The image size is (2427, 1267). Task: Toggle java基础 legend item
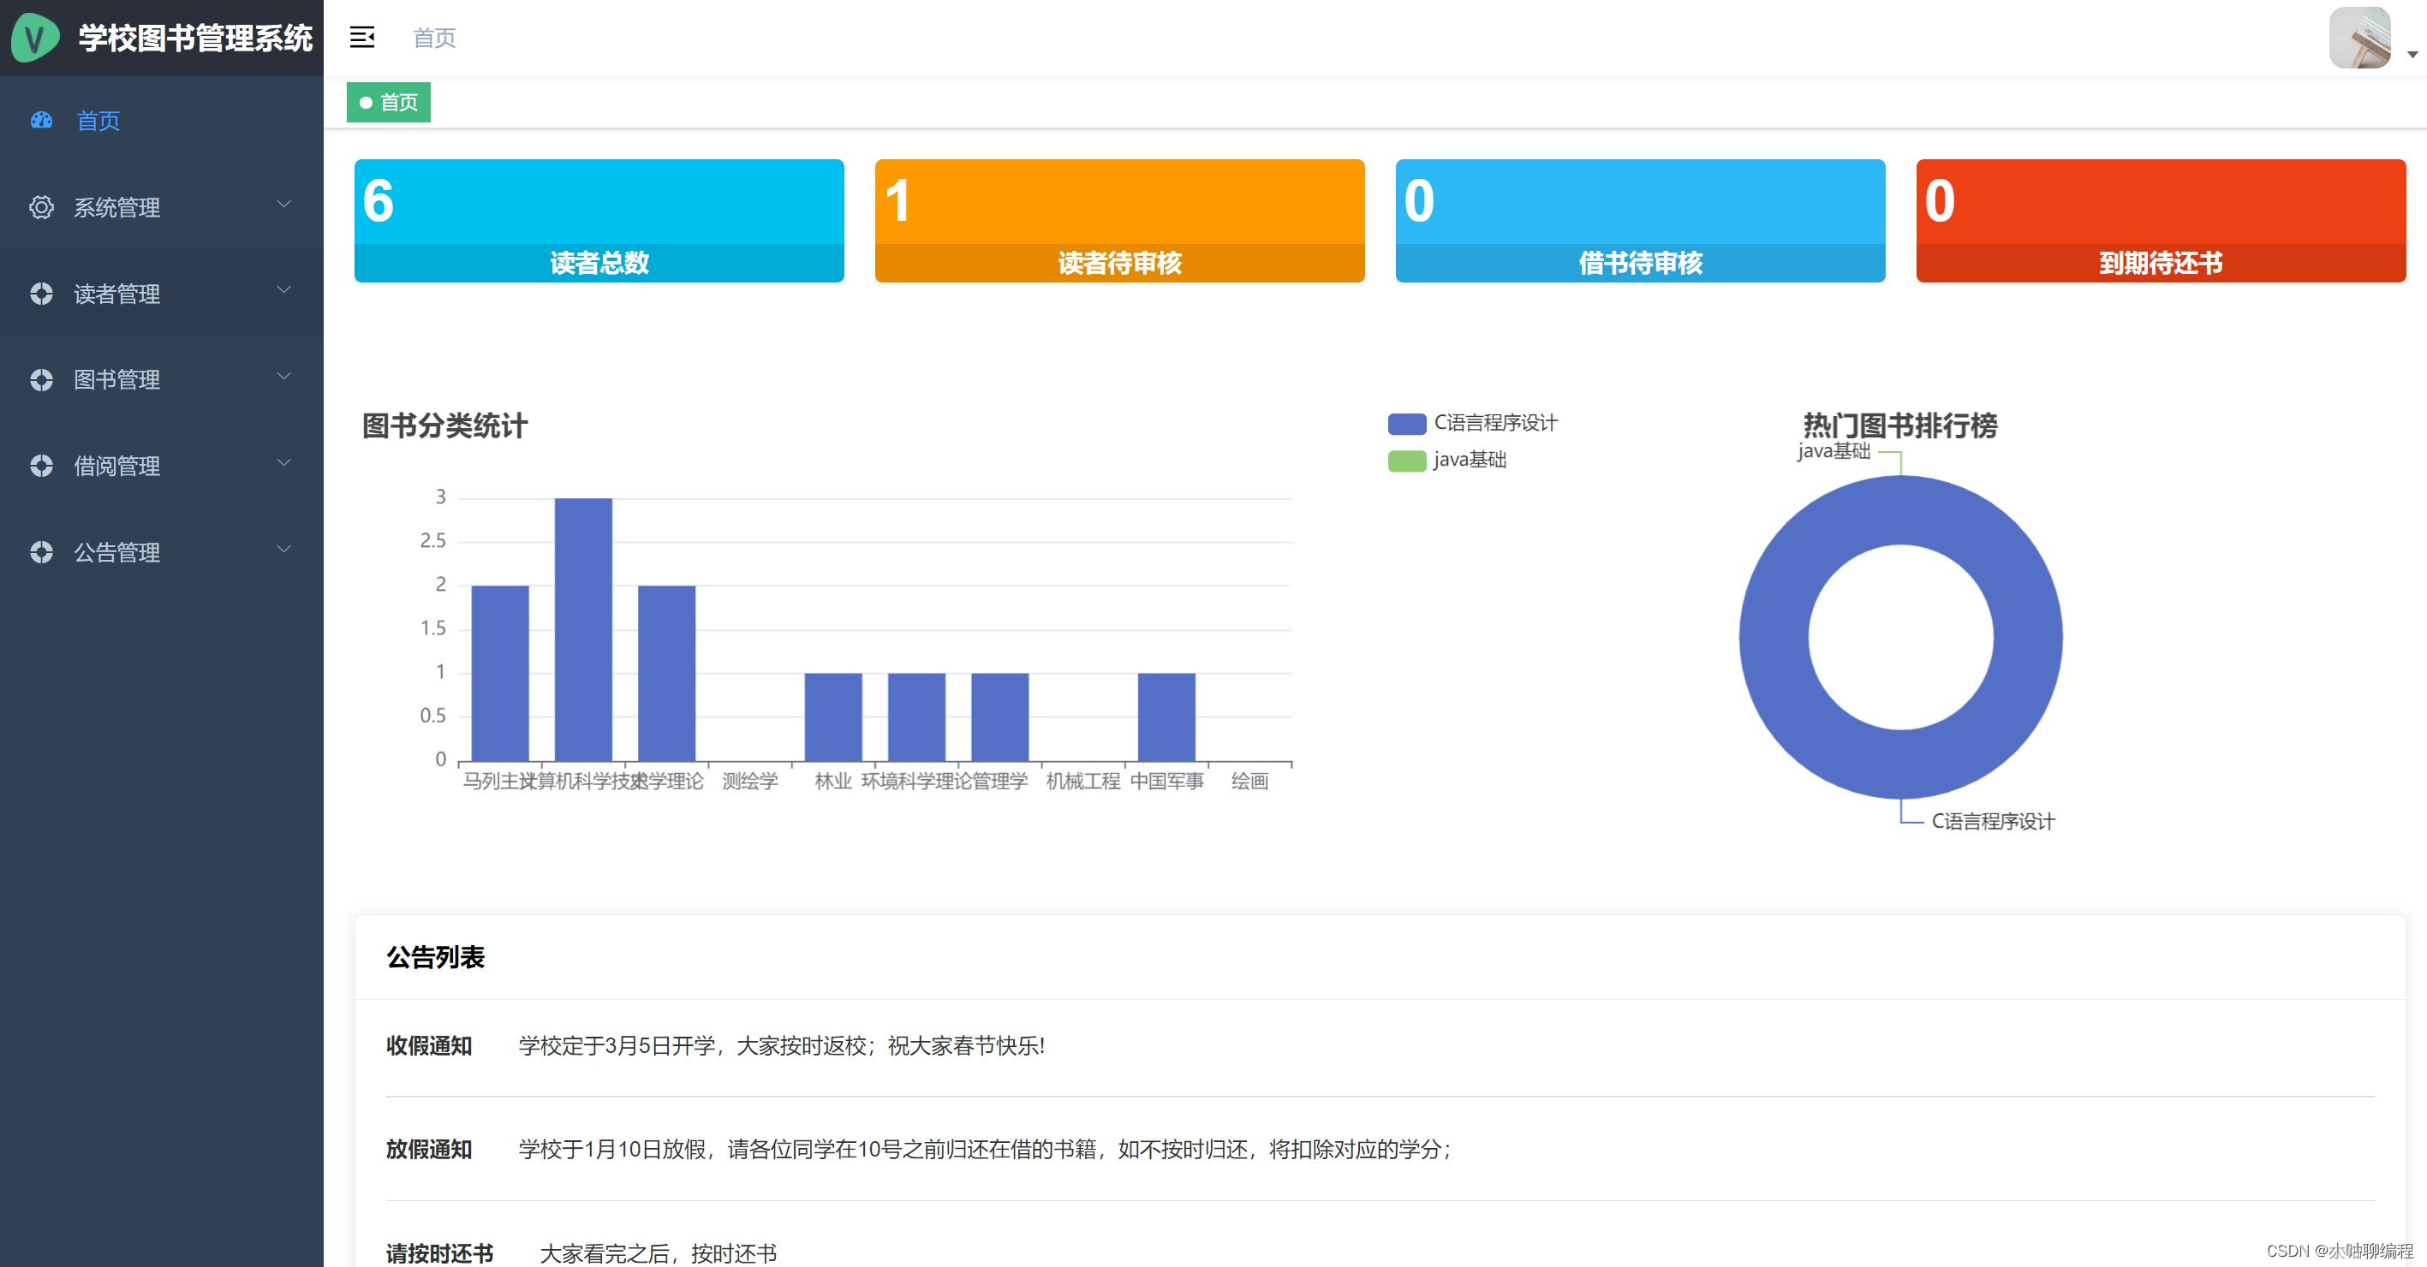1469,460
